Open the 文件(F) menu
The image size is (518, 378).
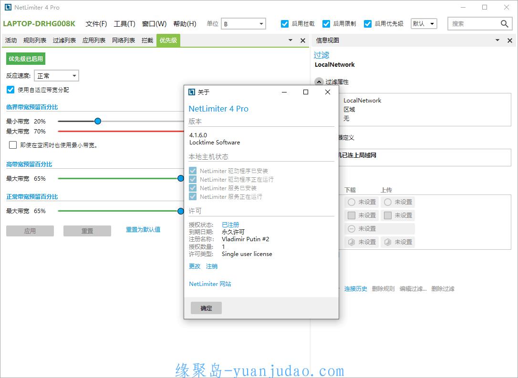coord(96,24)
